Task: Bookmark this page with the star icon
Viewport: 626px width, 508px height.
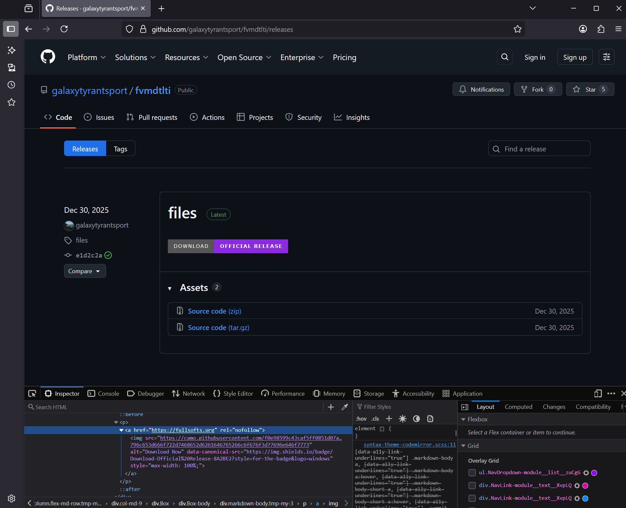Action: (517, 29)
